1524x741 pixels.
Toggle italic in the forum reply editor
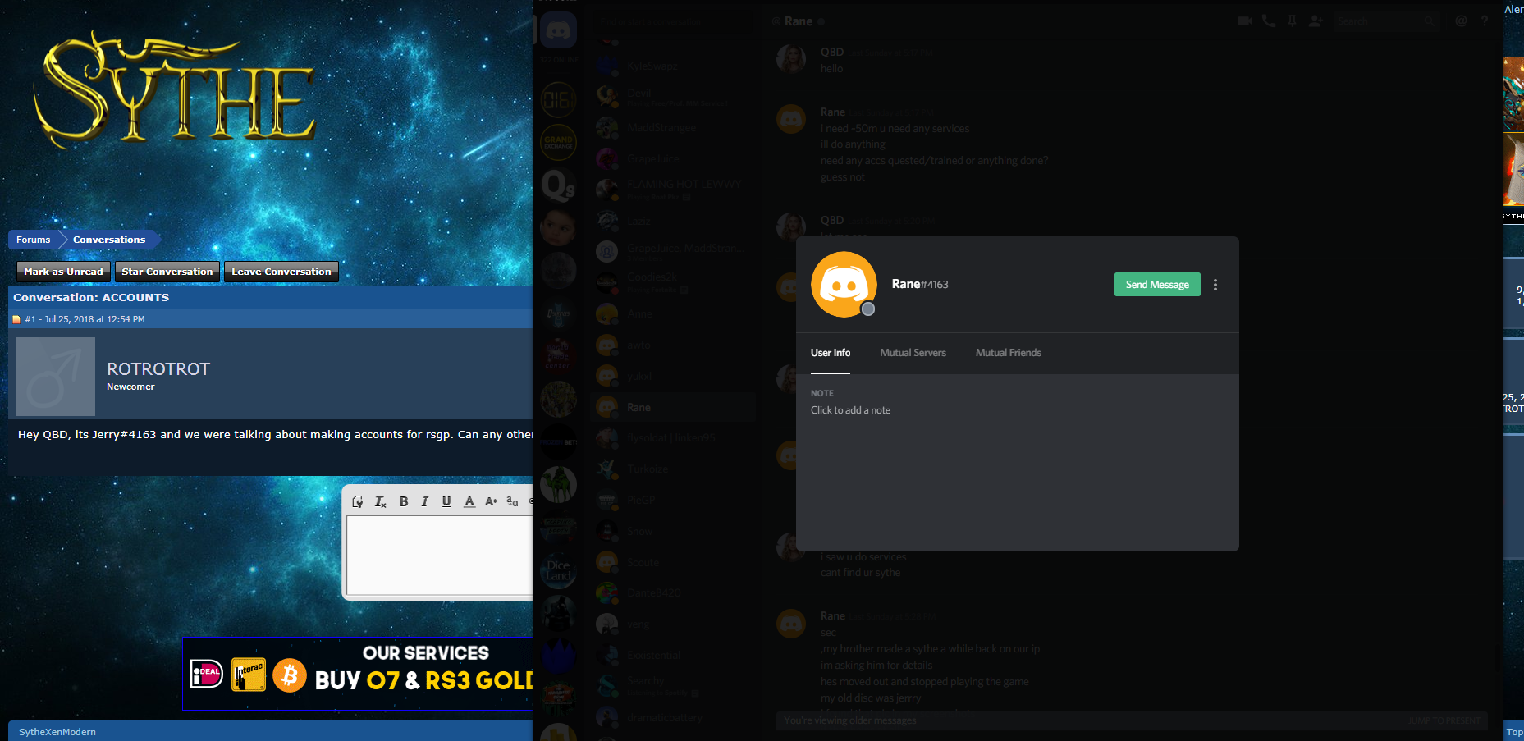[x=424, y=501]
